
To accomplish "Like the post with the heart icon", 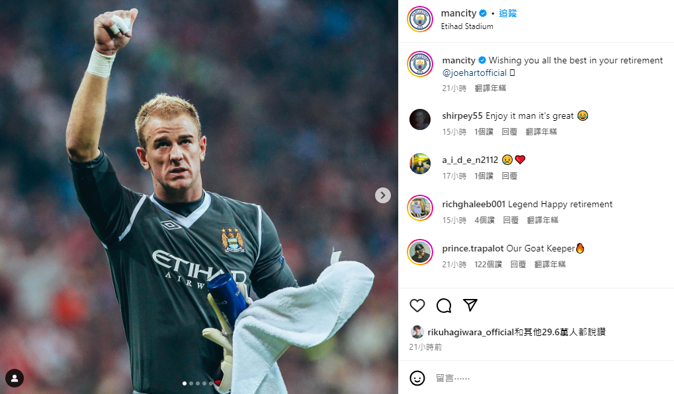I will click(417, 306).
